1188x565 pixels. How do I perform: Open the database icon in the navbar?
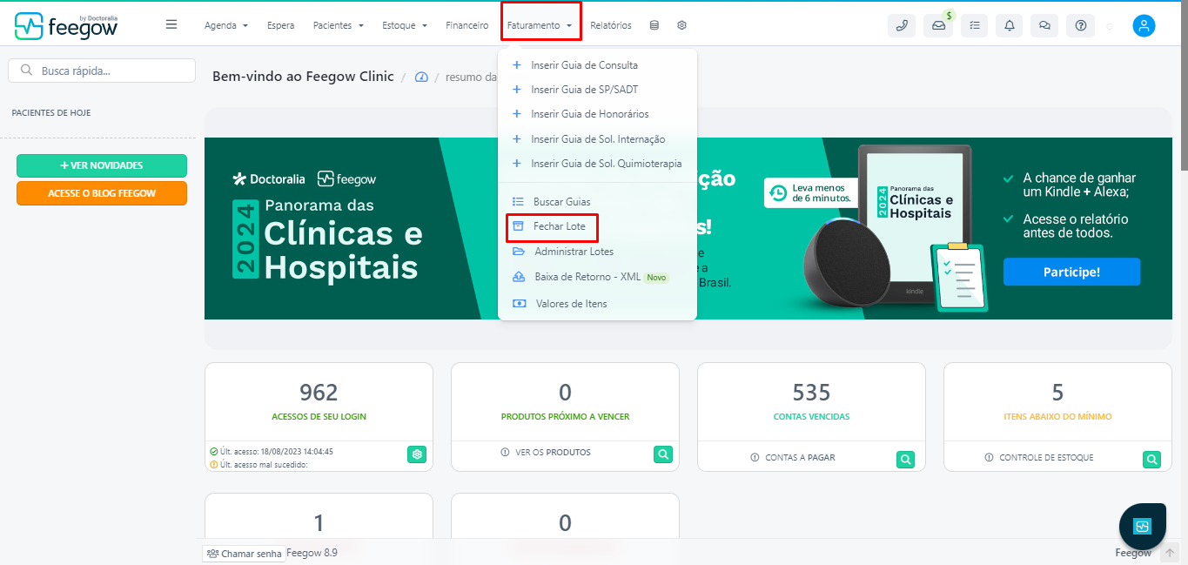654,25
